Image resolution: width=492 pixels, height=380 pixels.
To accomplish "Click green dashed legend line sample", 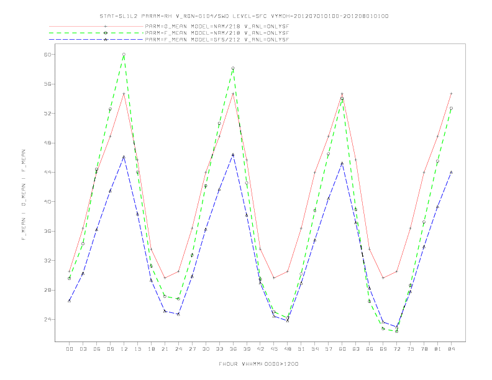I will pyautogui.click(x=96, y=33).
